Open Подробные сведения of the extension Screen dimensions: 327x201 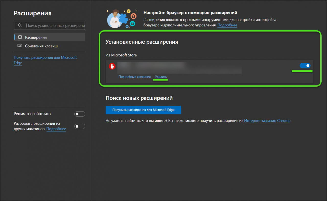[135, 77]
